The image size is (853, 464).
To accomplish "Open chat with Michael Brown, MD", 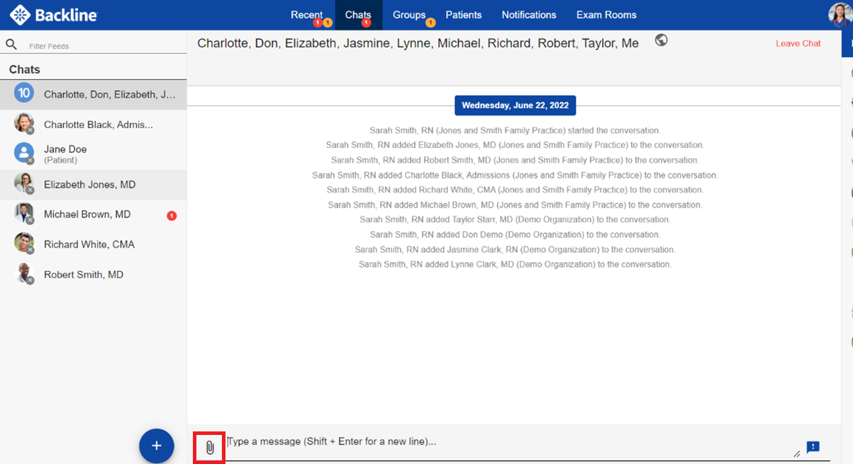I will (x=87, y=215).
